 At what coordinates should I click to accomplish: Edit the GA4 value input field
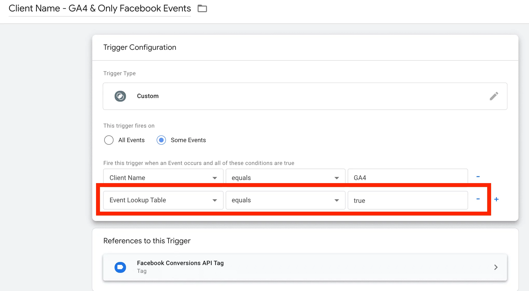coord(408,177)
